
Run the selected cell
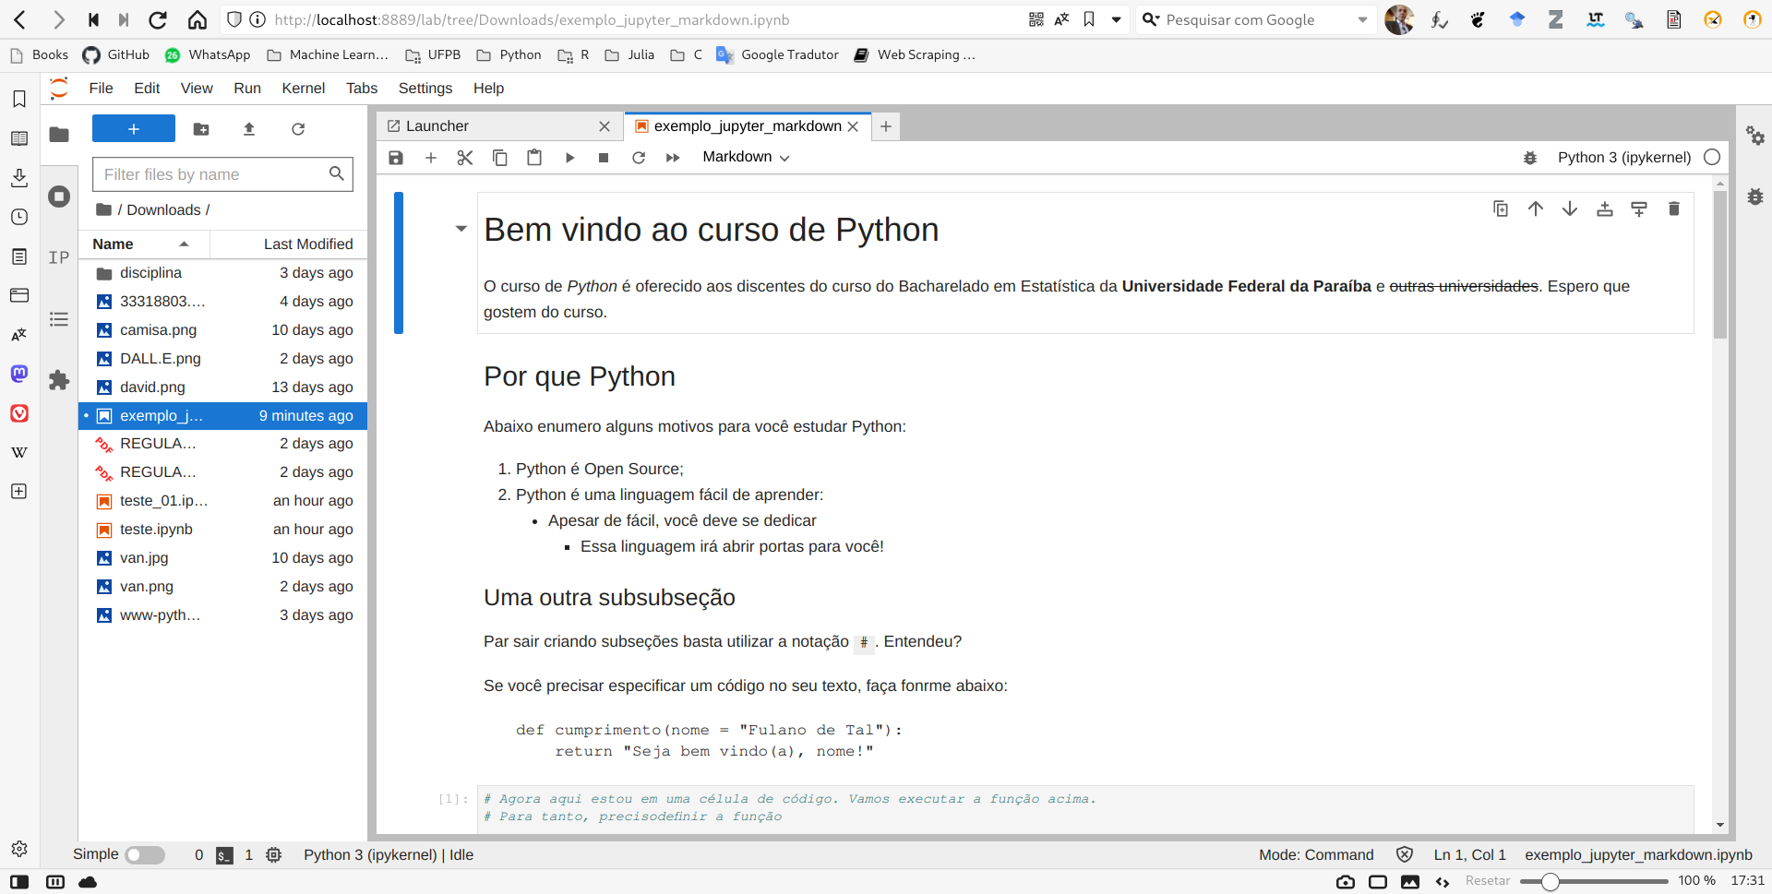pyautogui.click(x=569, y=158)
